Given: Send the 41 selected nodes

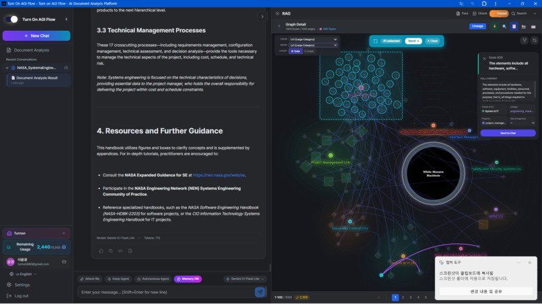Looking at the screenshot, I should coord(414,41).
